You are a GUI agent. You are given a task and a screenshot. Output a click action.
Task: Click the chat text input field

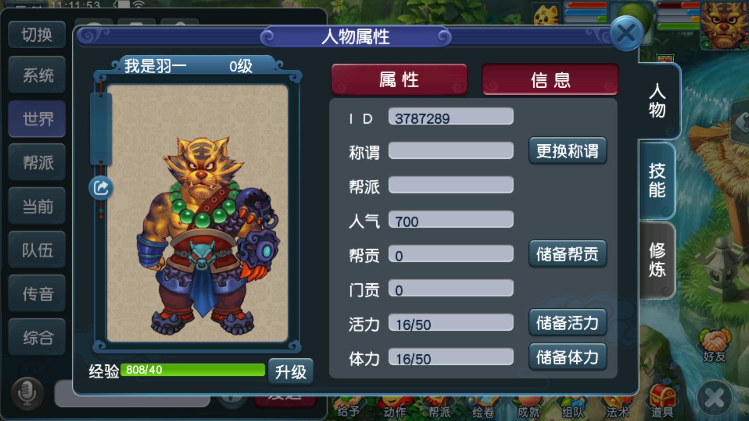pos(132,394)
